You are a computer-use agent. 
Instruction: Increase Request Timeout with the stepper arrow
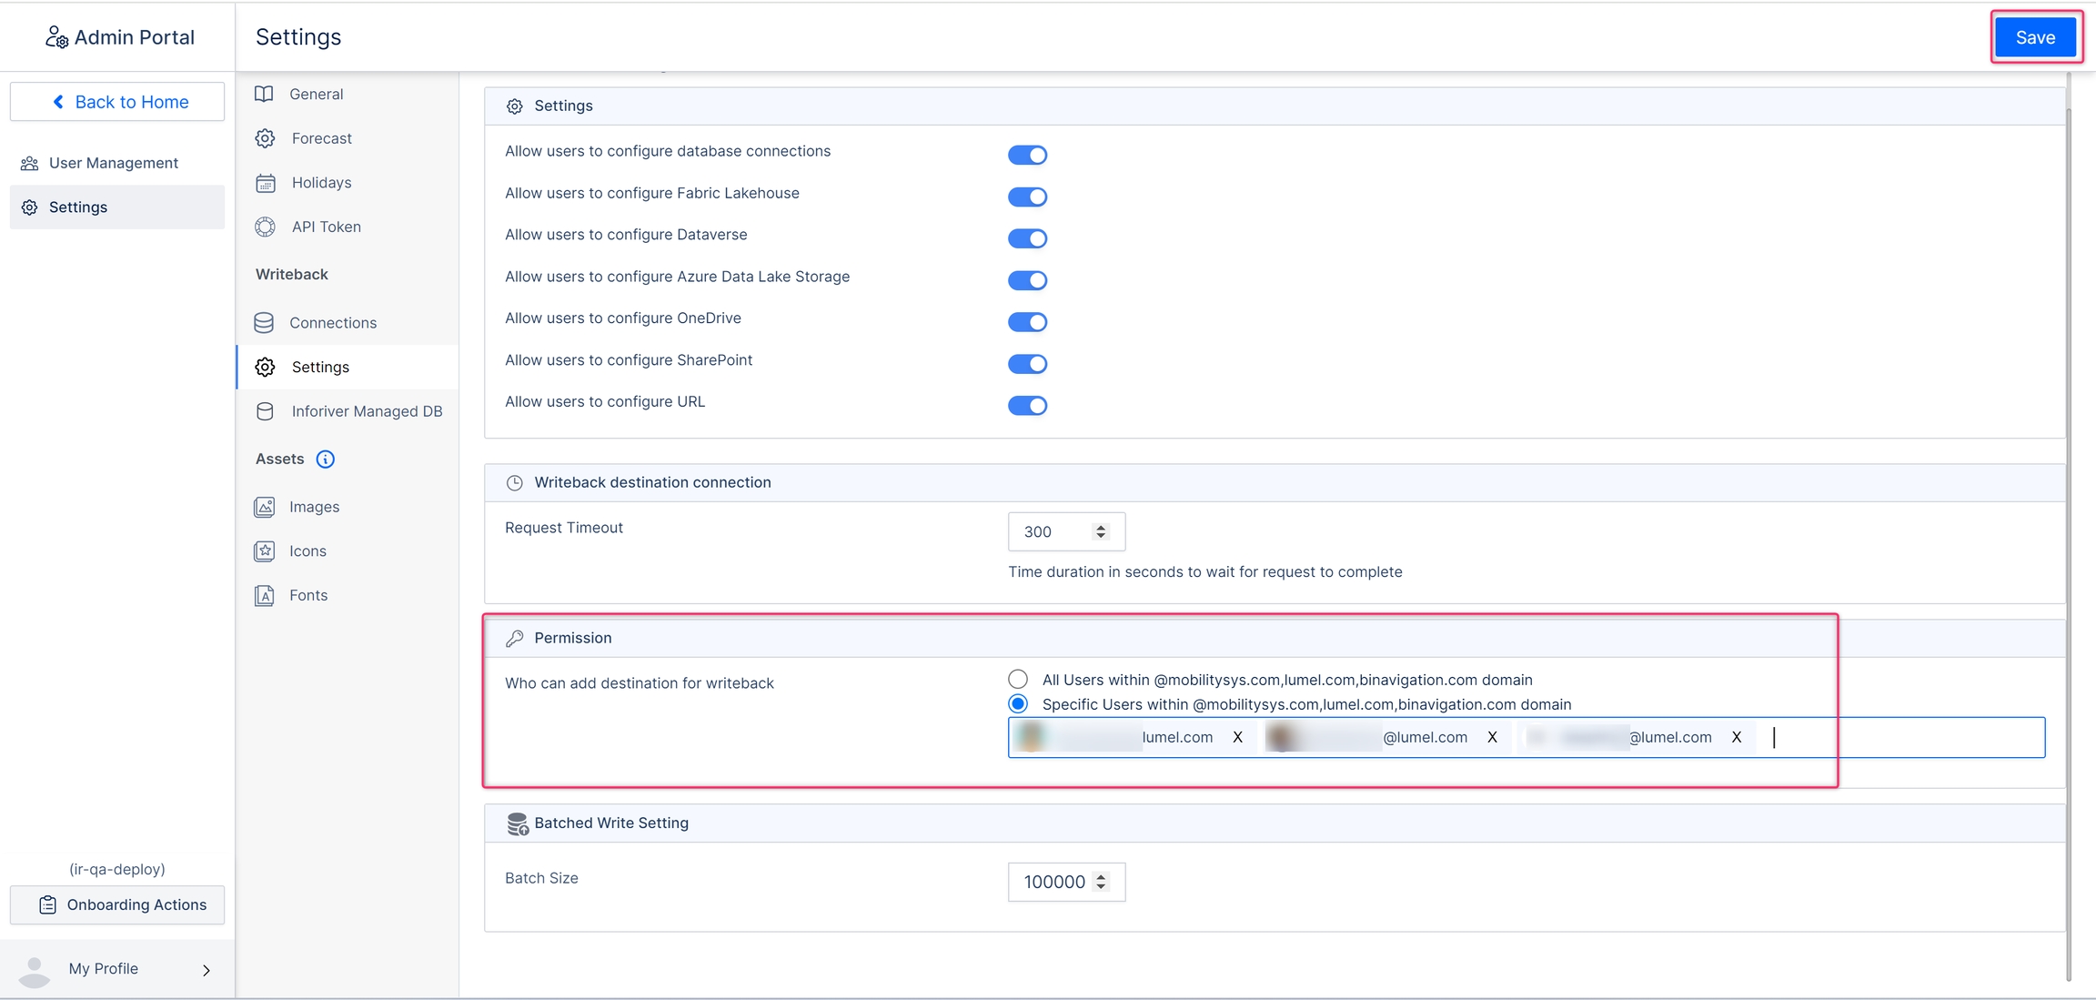point(1101,527)
